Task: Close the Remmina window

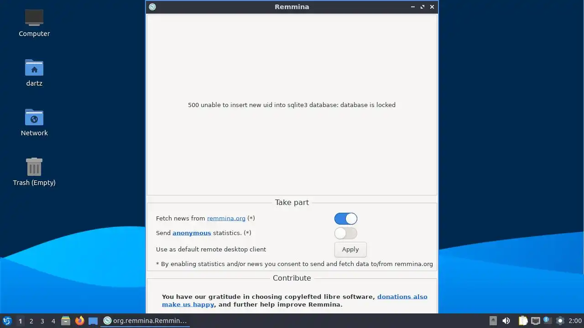Action: pyautogui.click(x=432, y=7)
